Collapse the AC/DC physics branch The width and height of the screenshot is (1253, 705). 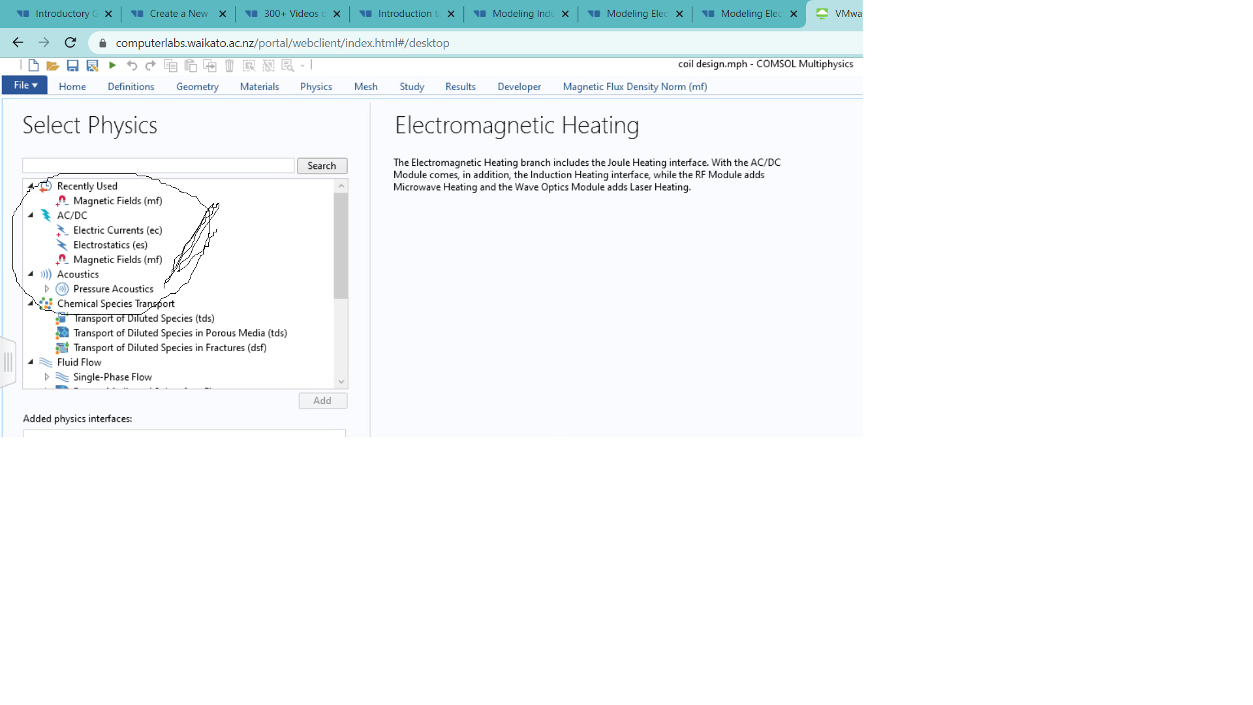pos(31,215)
